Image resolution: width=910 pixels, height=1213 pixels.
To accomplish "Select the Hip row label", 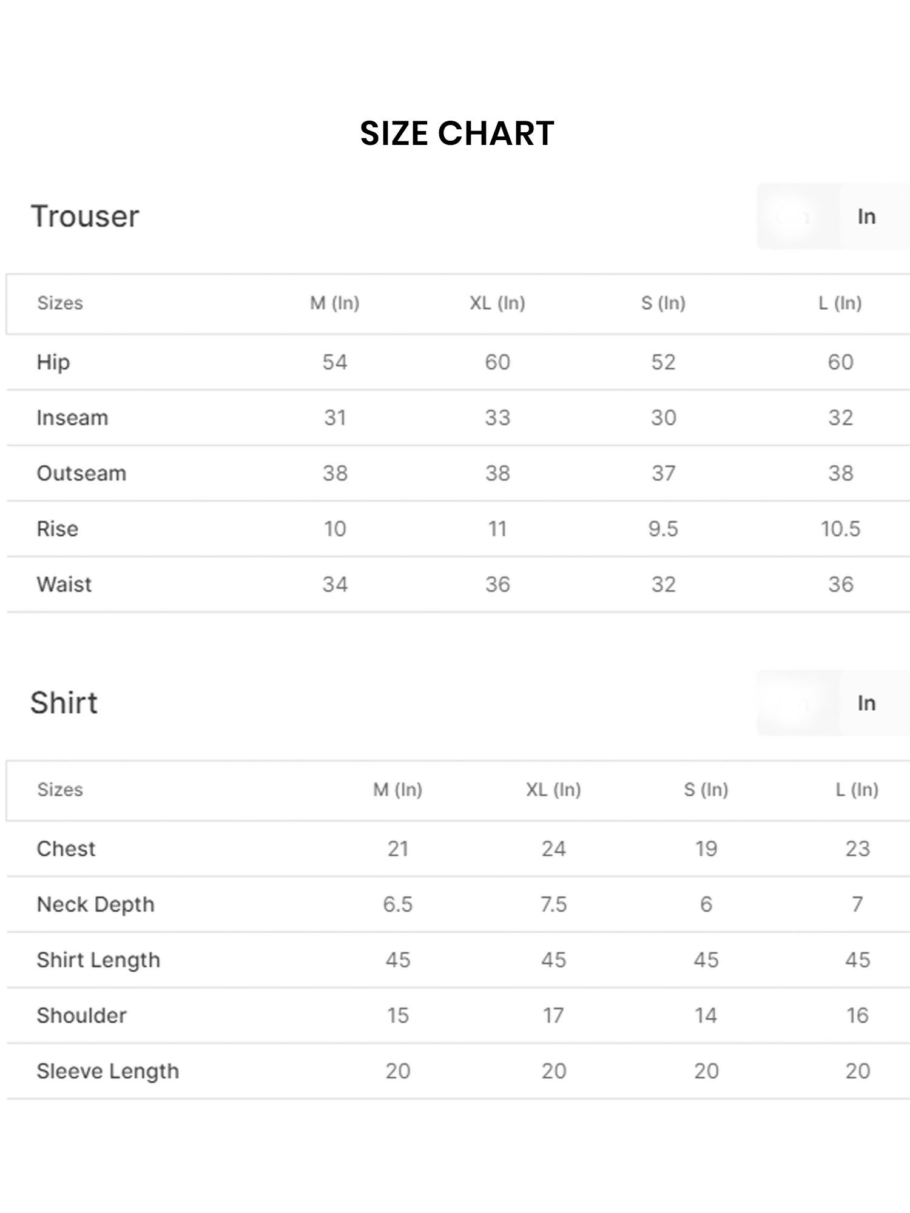I will click(53, 363).
